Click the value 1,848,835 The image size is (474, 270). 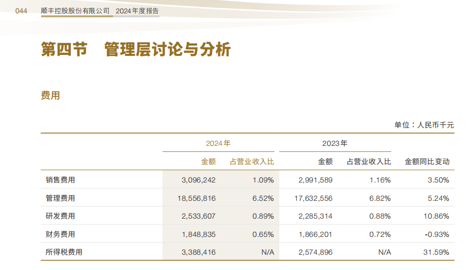[199, 234]
